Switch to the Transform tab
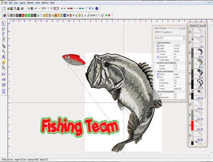The width and height of the screenshot is (213, 162). click(167, 32)
